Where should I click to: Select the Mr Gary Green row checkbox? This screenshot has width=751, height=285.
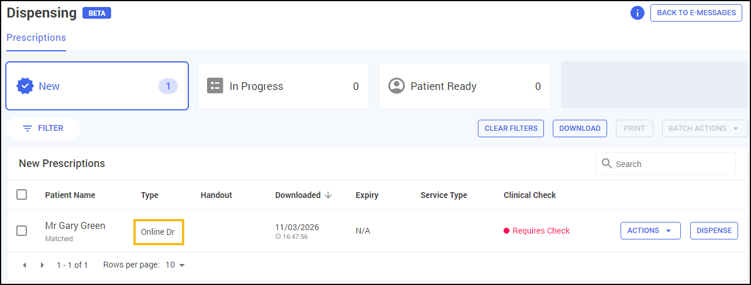[x=22, y=231]
